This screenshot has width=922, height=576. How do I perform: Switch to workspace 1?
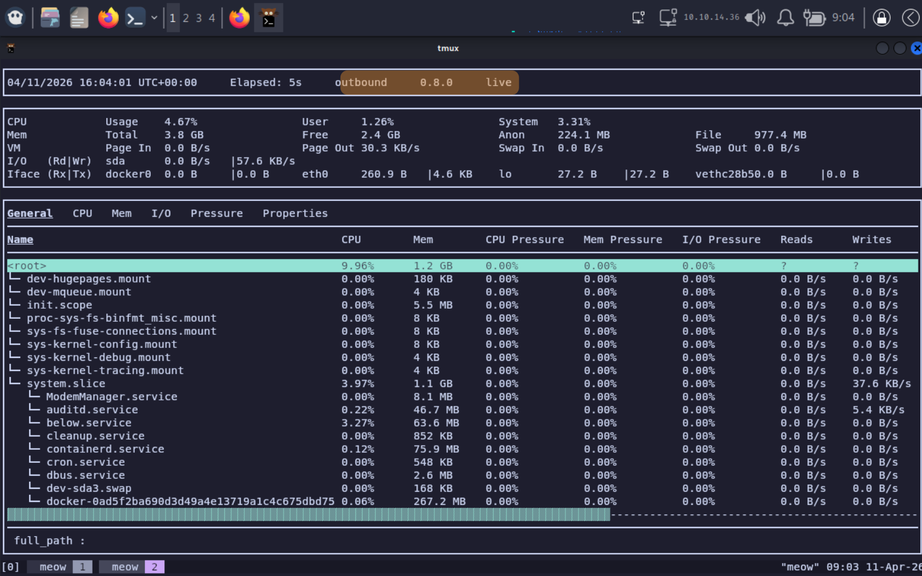[x=173, y=18]
